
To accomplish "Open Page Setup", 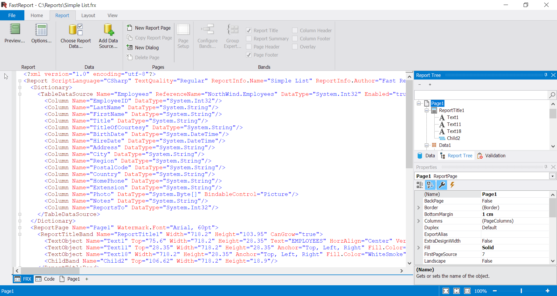I will click(x=183, y=36).
